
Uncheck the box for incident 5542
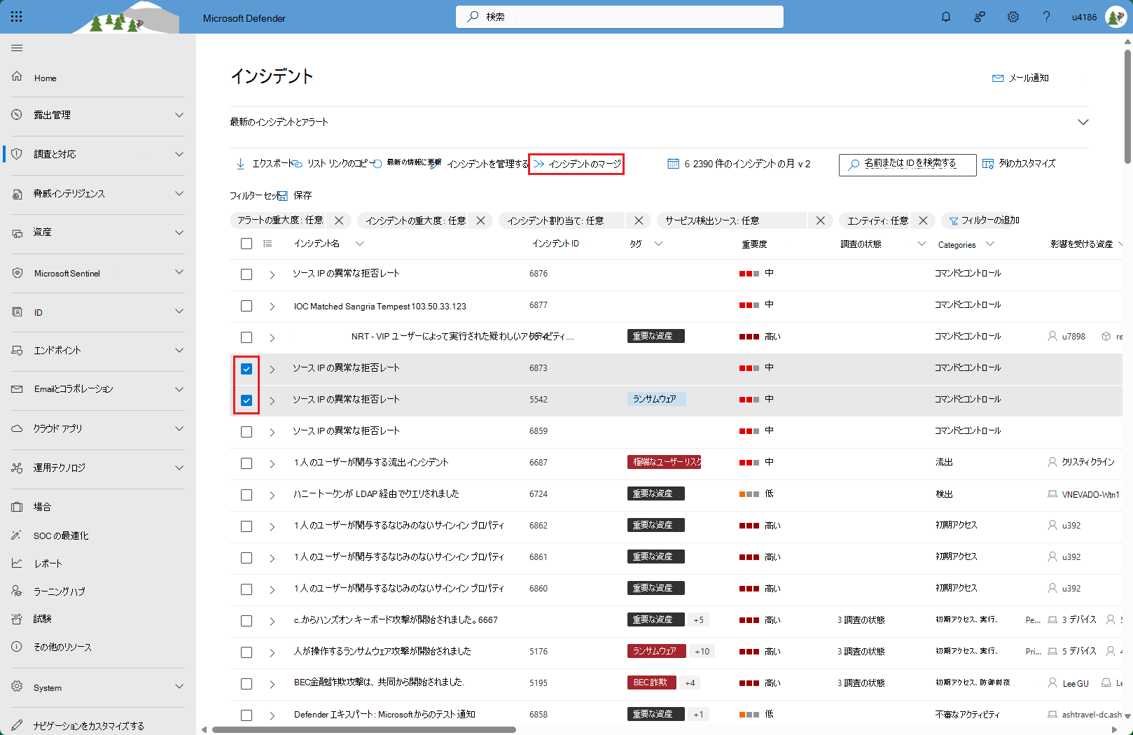(246, 400)
